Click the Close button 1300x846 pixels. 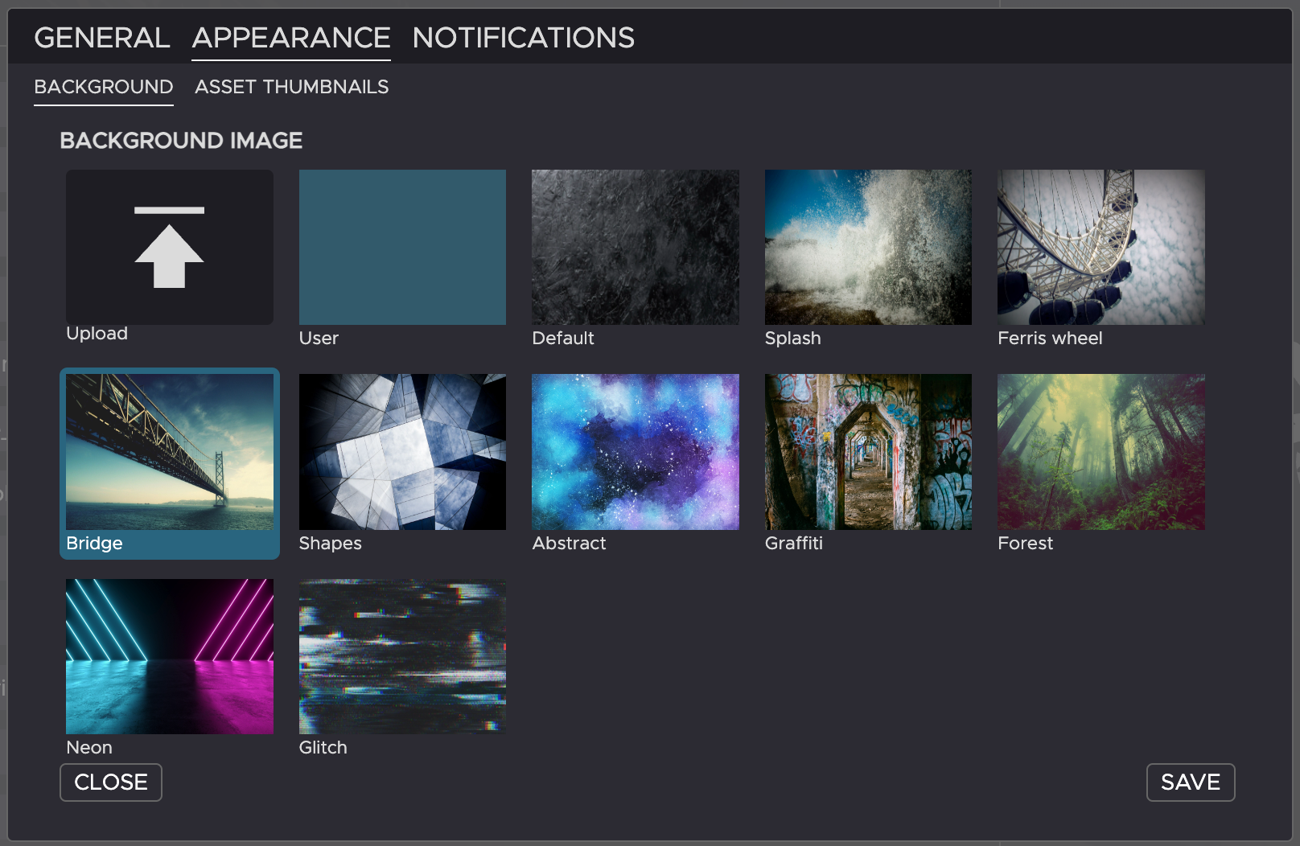pyautogui.click(x=111, y=782)
